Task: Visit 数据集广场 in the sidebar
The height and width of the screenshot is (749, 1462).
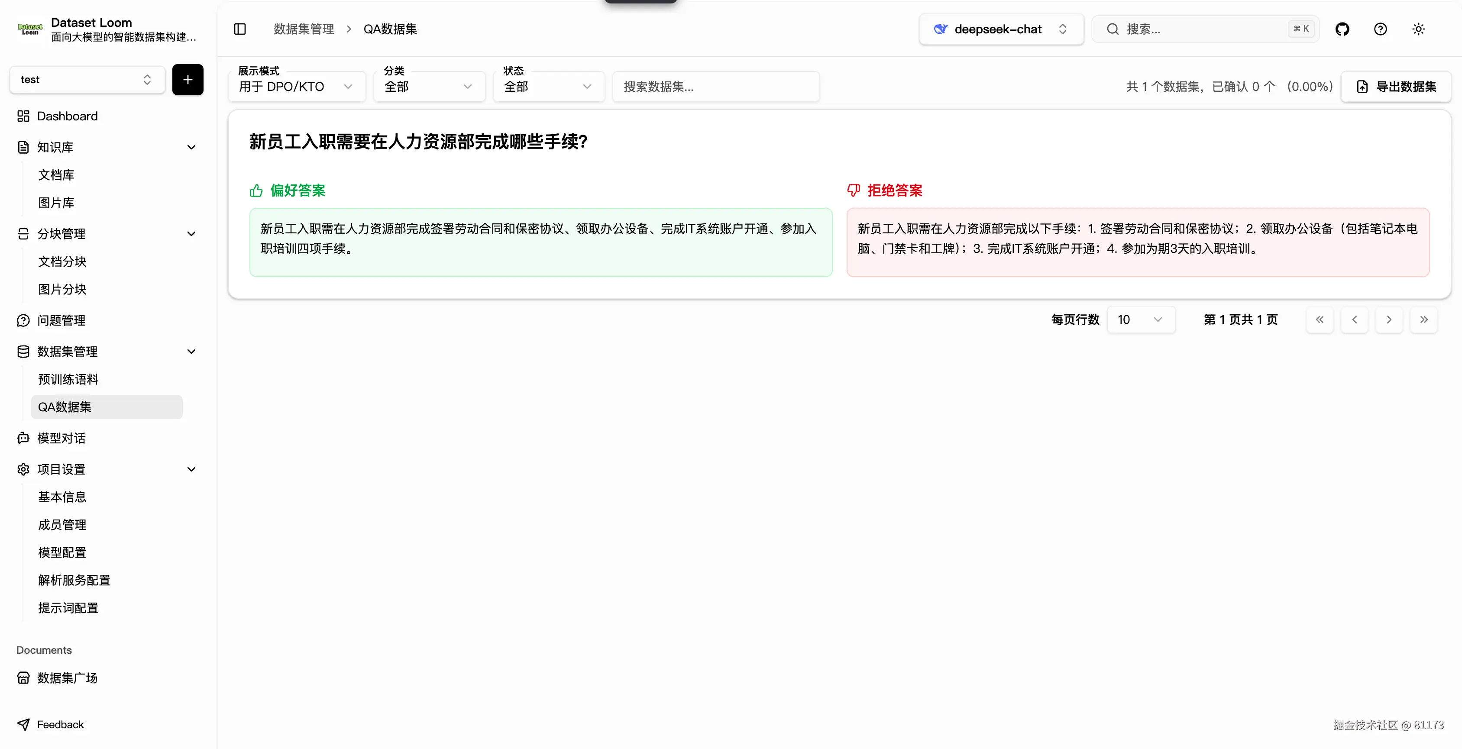Action: tap(66, 678)
